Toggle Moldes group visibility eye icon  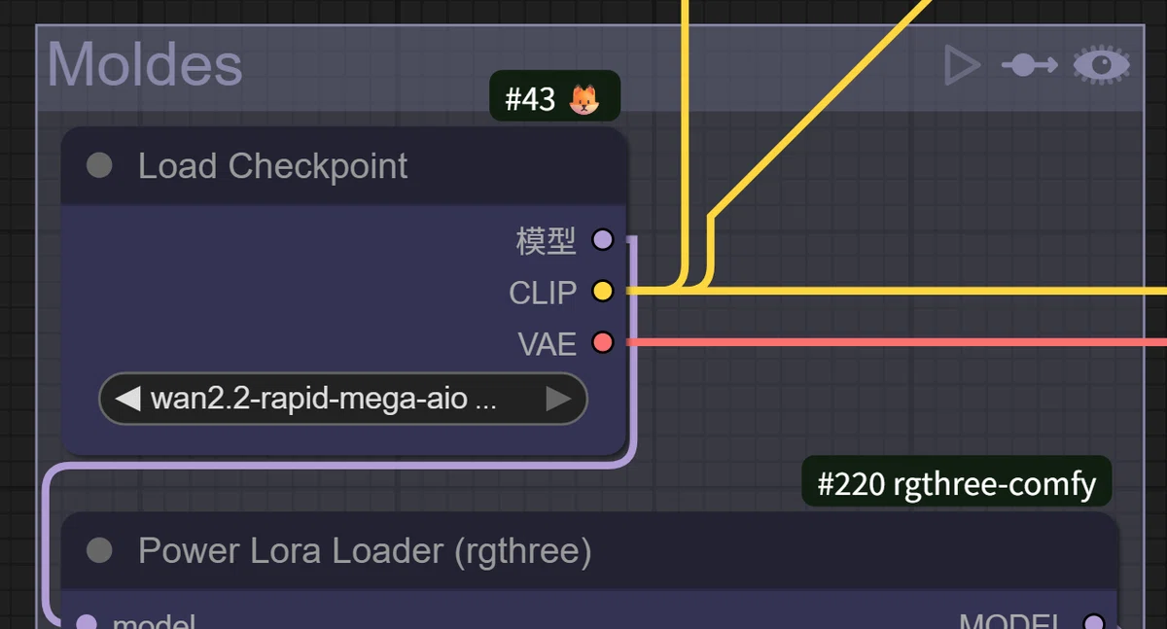point(1101,65)
